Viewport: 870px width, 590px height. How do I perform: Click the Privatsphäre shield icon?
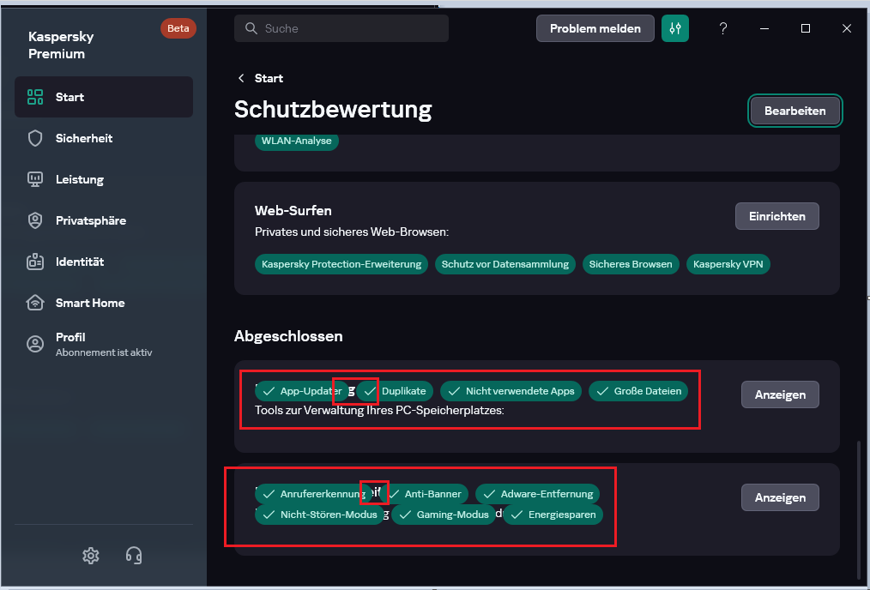pyautogui.click(x=35, y=220)
